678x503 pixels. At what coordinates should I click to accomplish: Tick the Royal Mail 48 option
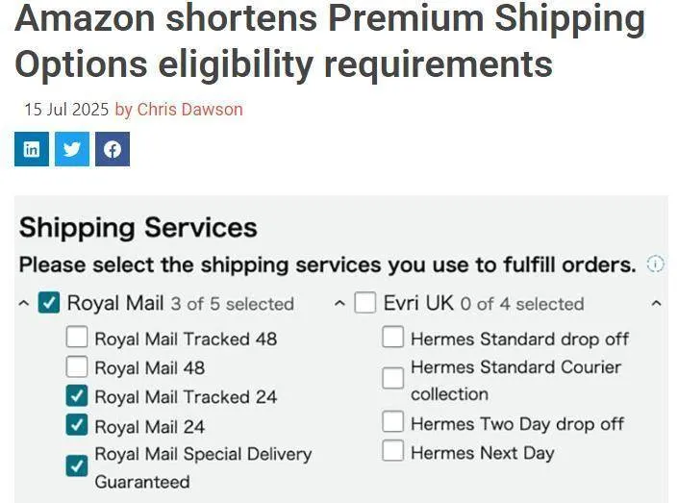pyautogui.click(x=77, y=366)
